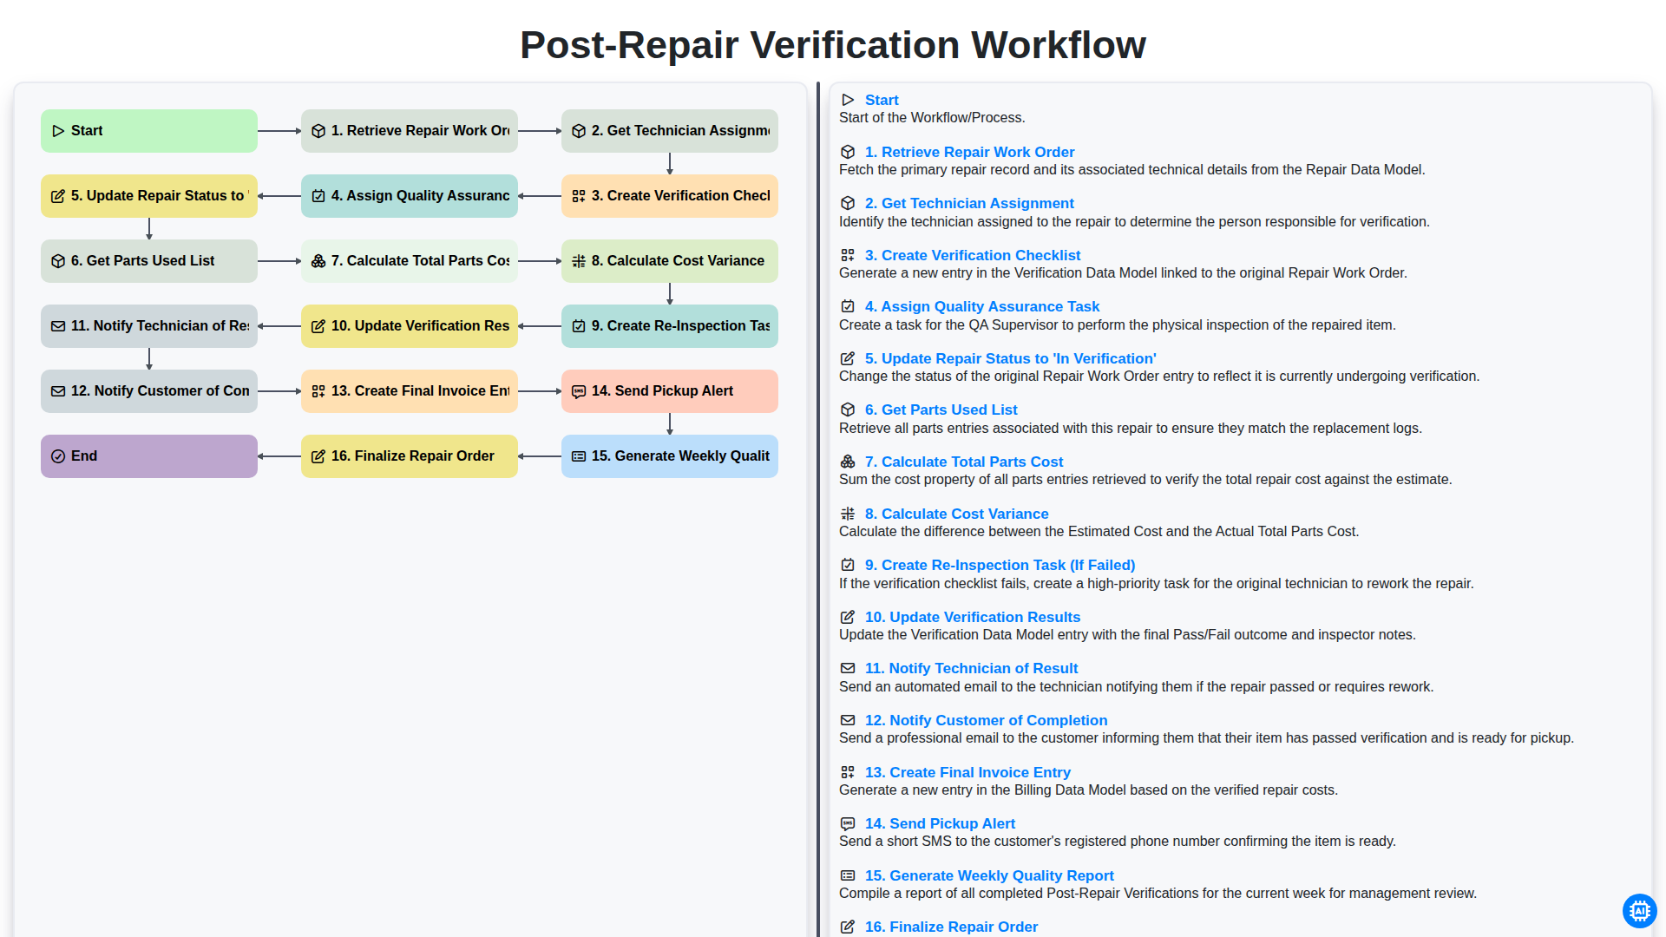Open the '13. Create Final Invoice Entry' link
This screenshot has height=937, width=1666.
pos(968,772)
